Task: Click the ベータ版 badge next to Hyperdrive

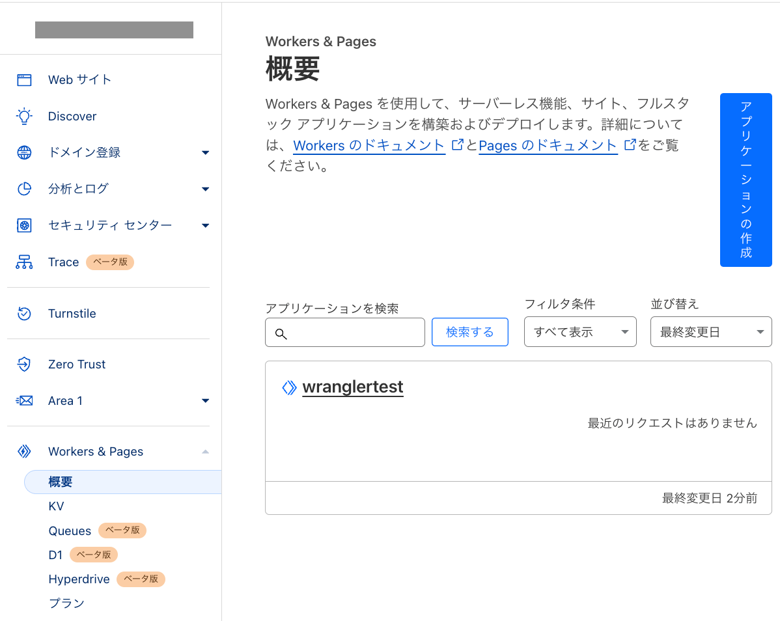Action: coord(141,579)
